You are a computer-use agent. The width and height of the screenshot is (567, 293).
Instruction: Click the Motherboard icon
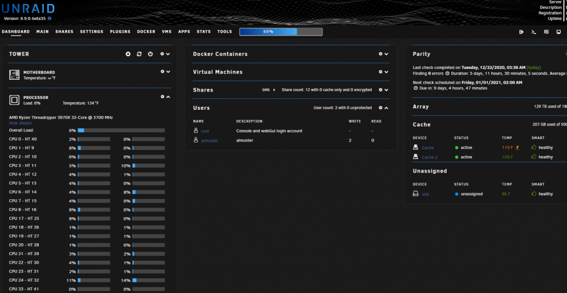pos(14,75)
